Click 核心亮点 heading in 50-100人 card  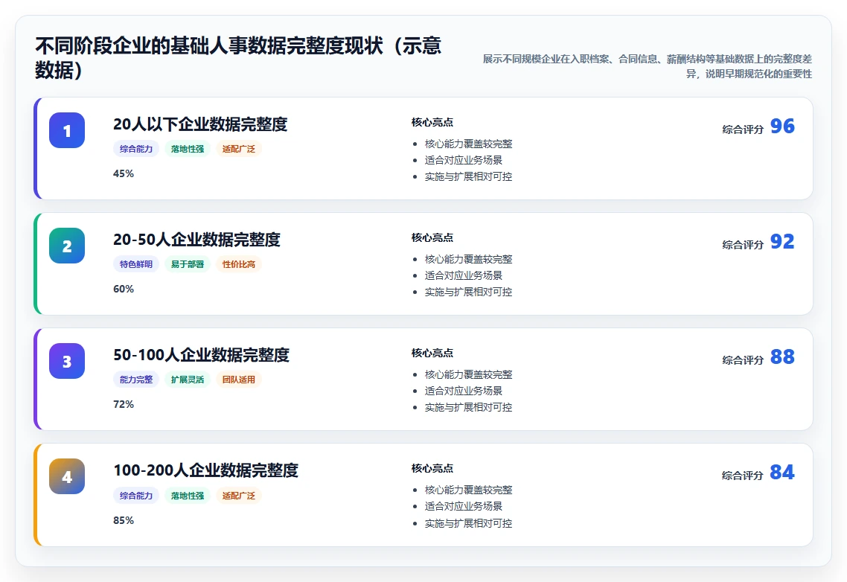coord(432,353)
